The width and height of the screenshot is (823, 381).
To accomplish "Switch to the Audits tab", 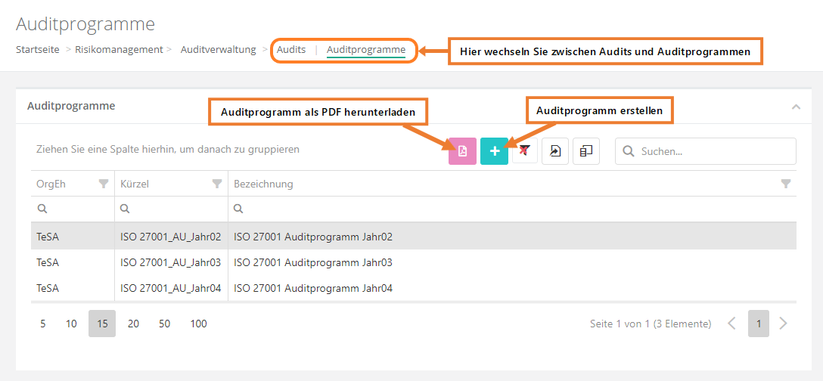I will click(x=291, y=50).
